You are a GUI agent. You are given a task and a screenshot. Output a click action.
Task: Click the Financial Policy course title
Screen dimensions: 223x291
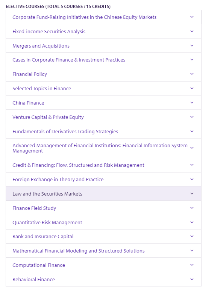coord(30,74)
